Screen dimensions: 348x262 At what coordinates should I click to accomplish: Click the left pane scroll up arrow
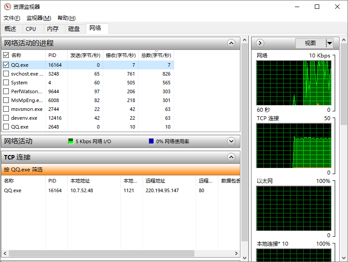244,40
